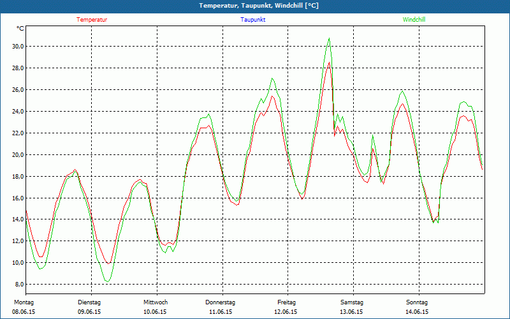Click the 8,0 y-axis value
Screen dimensions: 510x319
19,284
